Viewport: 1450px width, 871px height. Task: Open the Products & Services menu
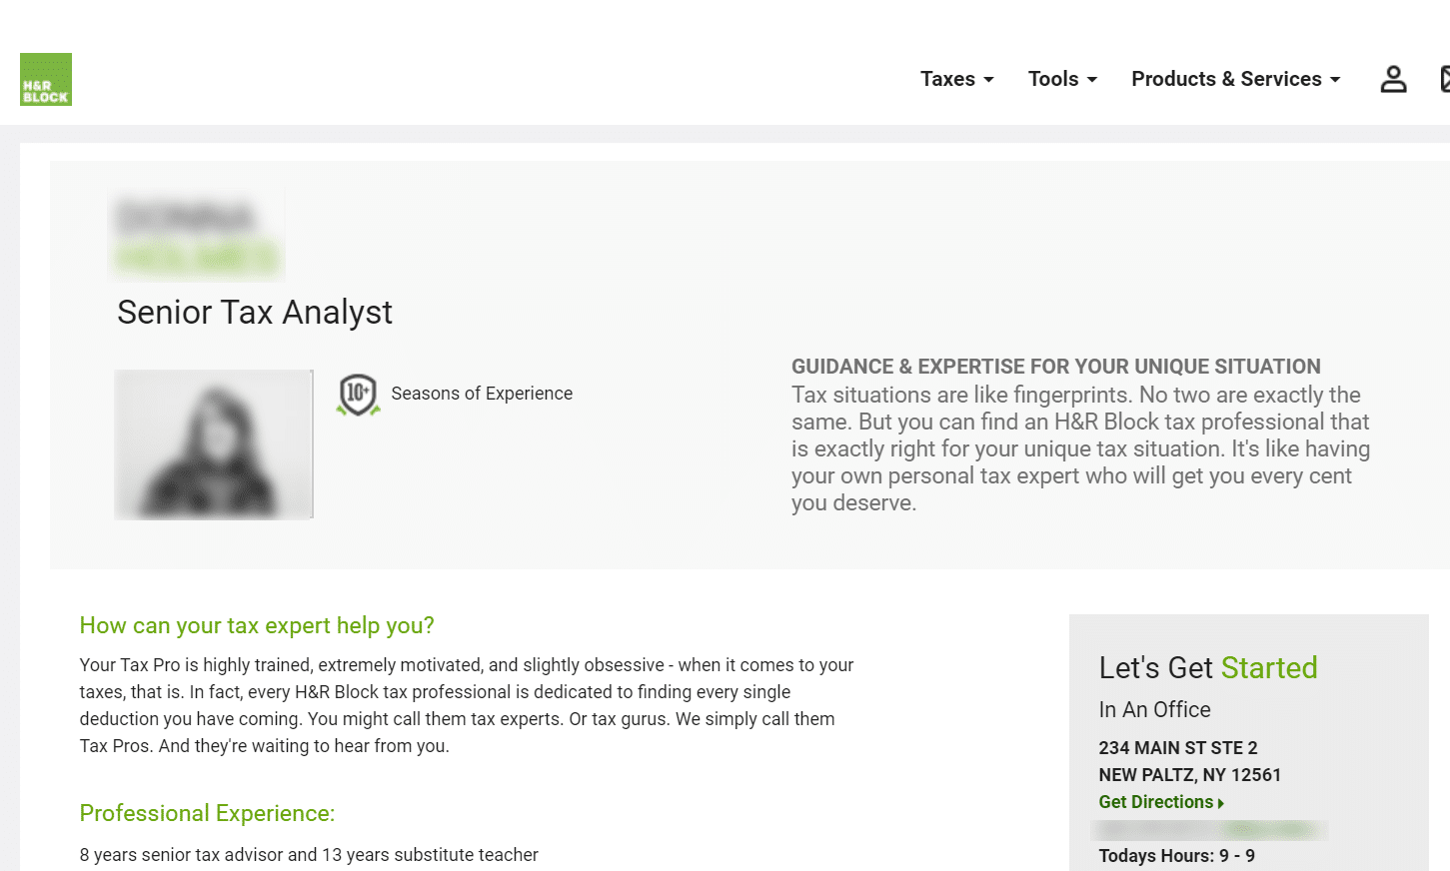[x=1236, y=79]
